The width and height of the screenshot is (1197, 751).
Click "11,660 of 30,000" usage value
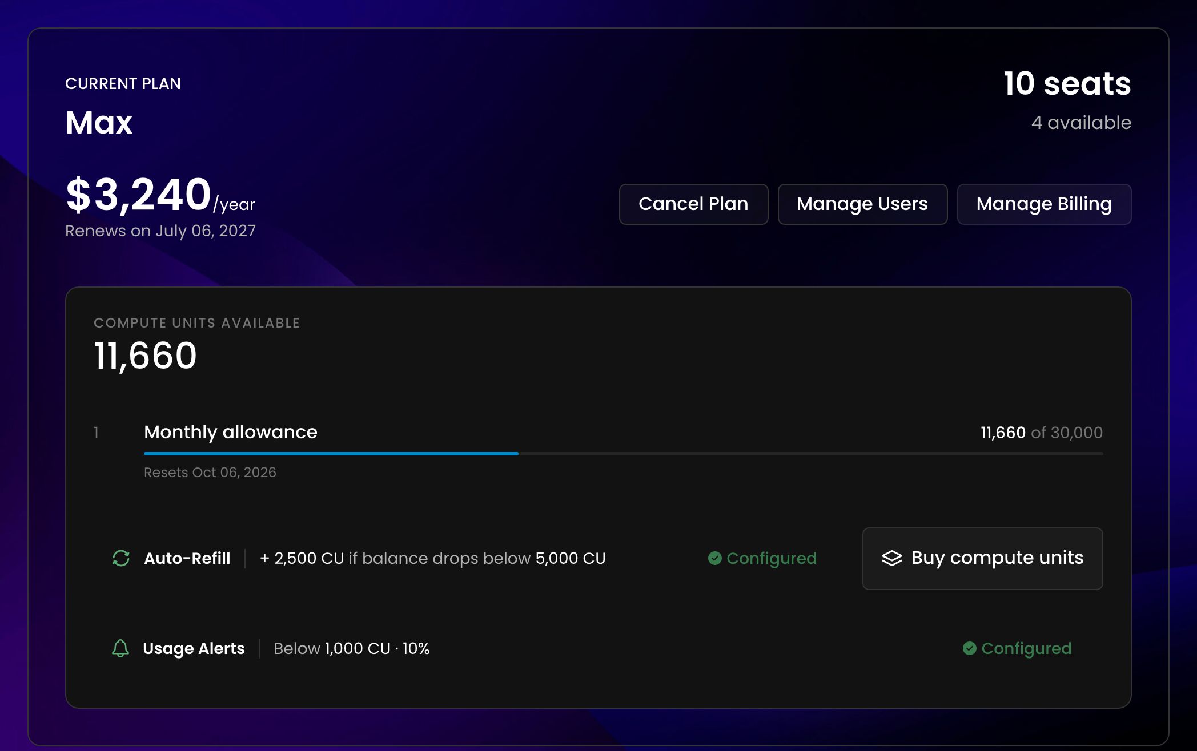click(x=1042, y=433)
